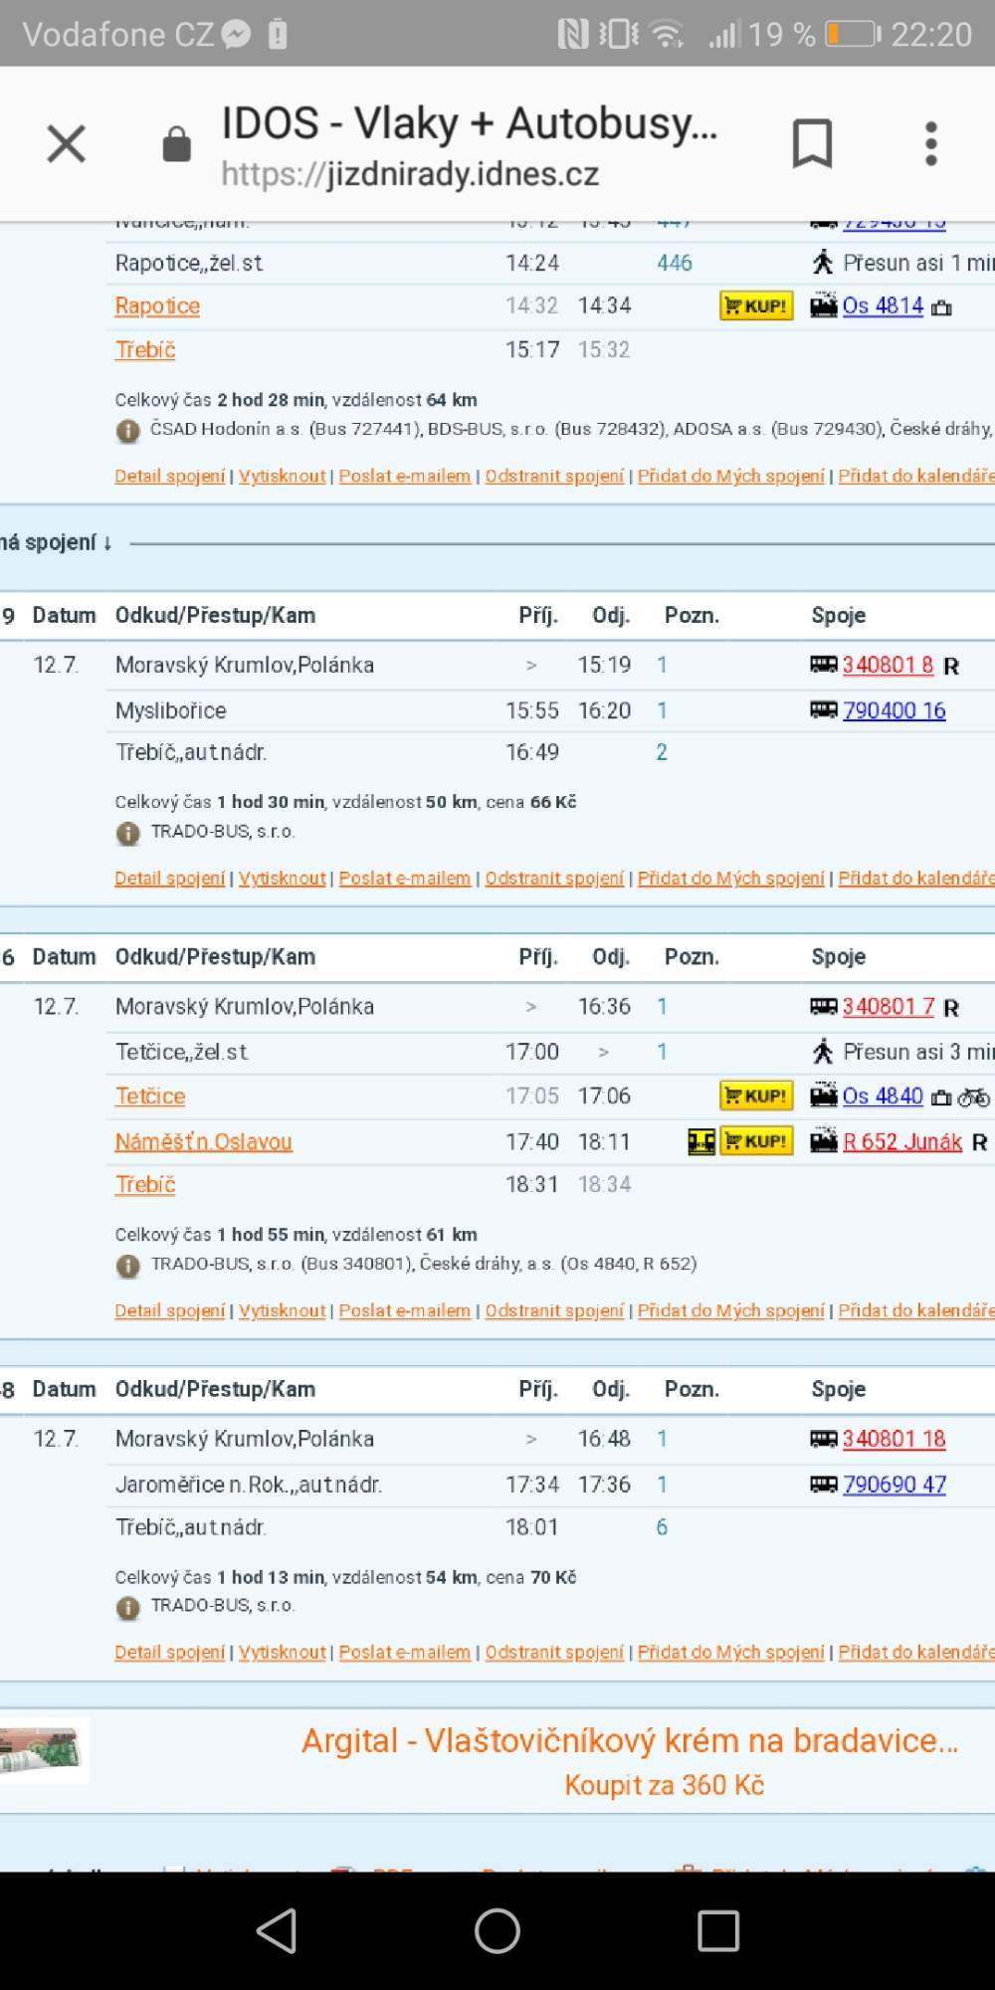Tap Vytisknout for the 16:36 connection
995x1990 pixels.
click(x=283, y=1310)
